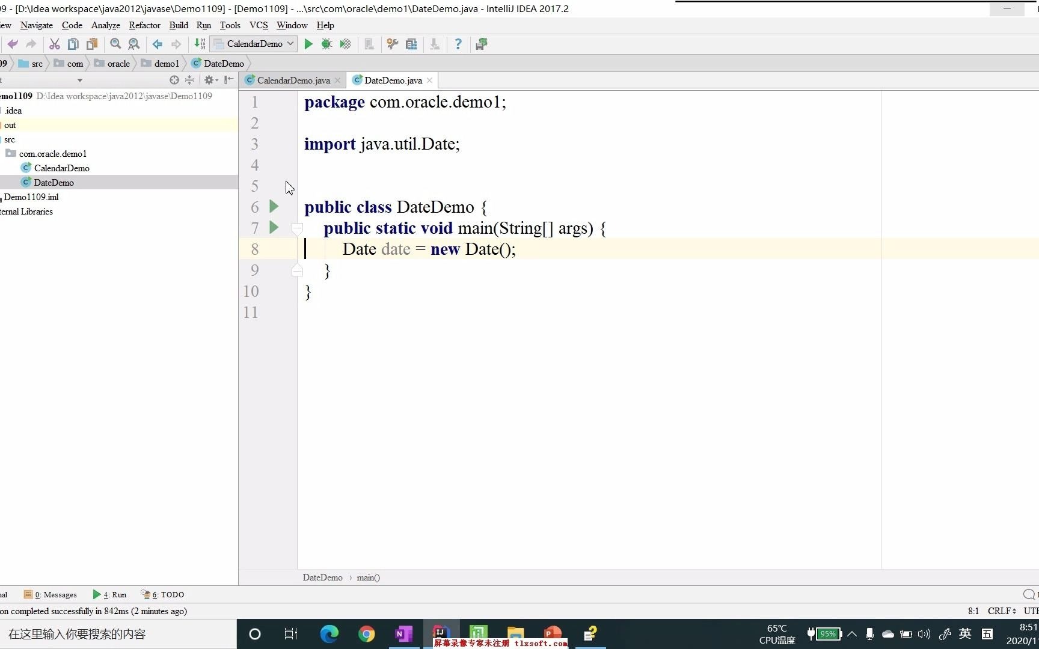Close the CalendarDemo.java tab
Screen dimensions: 1039x649
point(338,81)
